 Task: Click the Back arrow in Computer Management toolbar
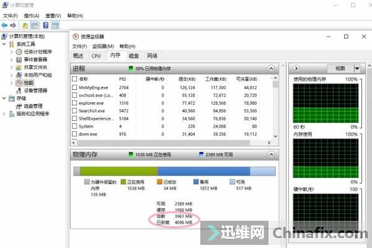(x=4, y=25)
